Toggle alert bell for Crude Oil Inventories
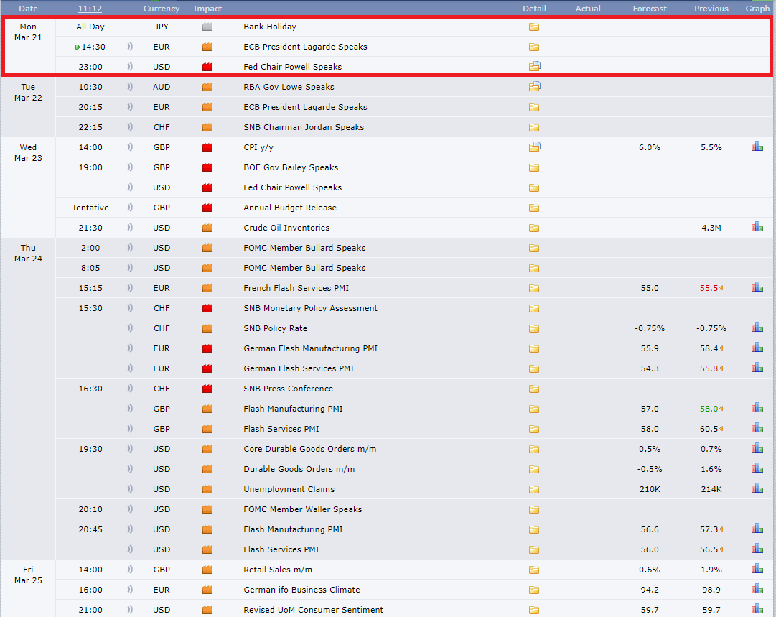 tap(130, 228)
